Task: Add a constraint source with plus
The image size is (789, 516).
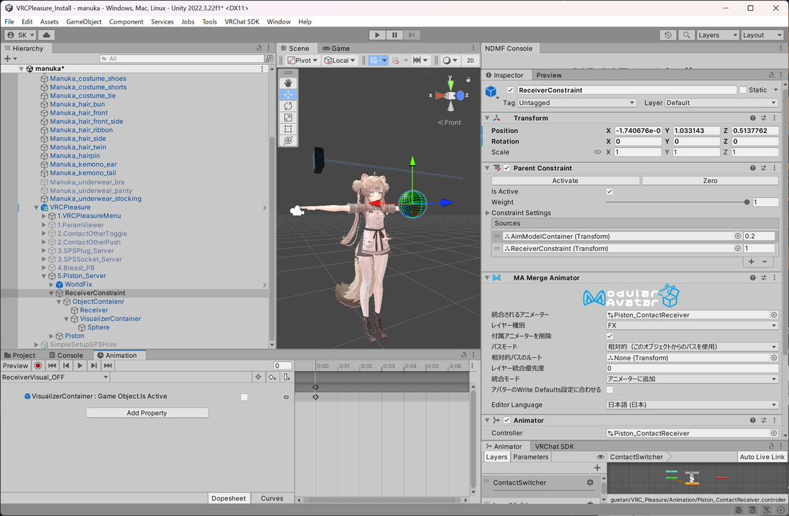Action: coord(751,262)
